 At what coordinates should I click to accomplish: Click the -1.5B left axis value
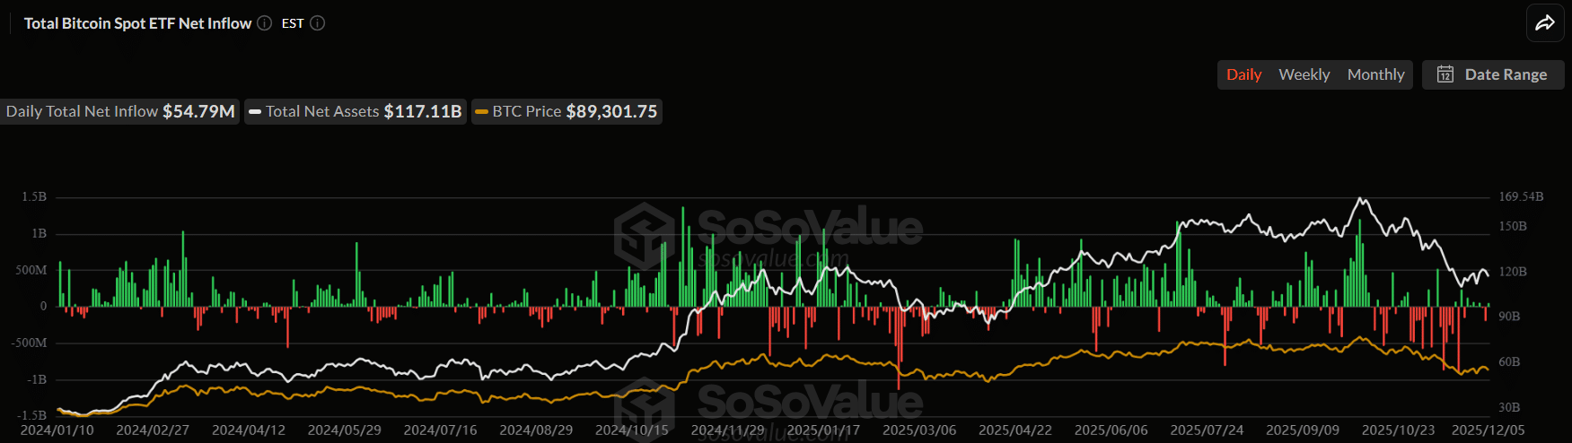pos(32,415)
